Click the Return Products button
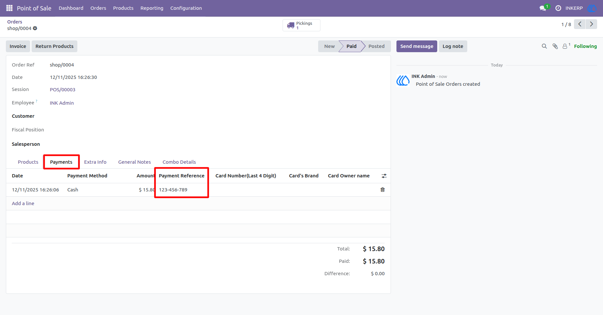The height and width of the screenshot is (315, 603). coord(54,46)
